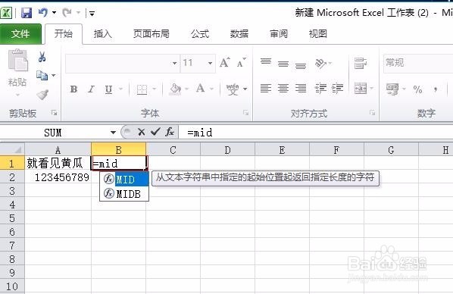Select column C header
This screenshot has height=294, width=453.
click(173, 150)
